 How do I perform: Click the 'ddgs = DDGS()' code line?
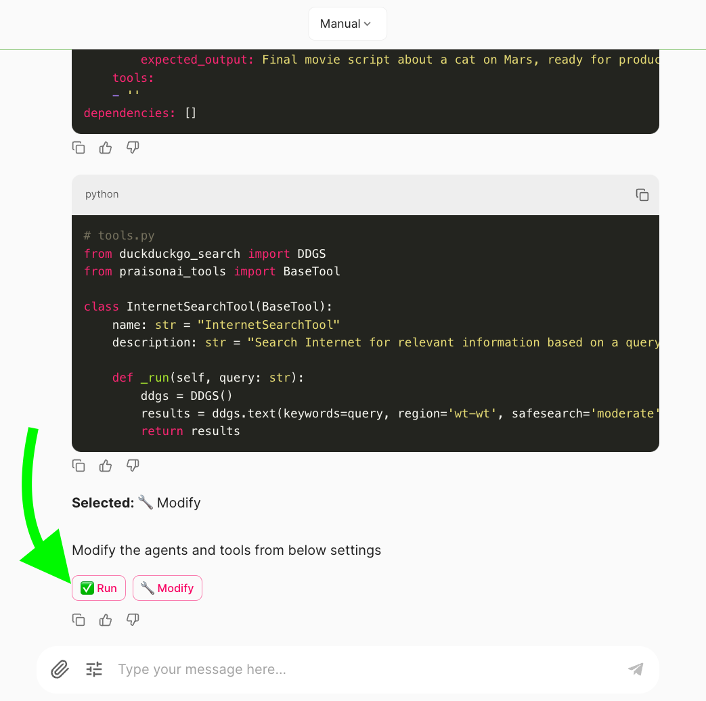[187, 396]
